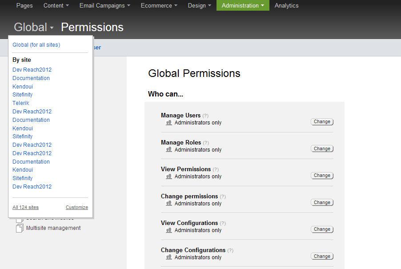Expand the Email Campaigns menu

(x=105, y=6)
